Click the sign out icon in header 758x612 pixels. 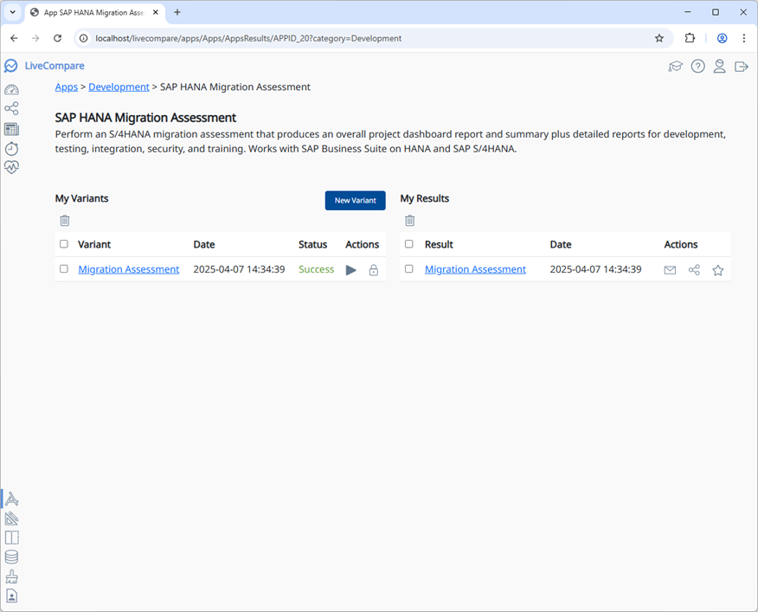point(741,67)
